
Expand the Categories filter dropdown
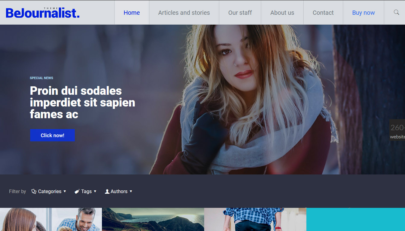pos(49,191)
